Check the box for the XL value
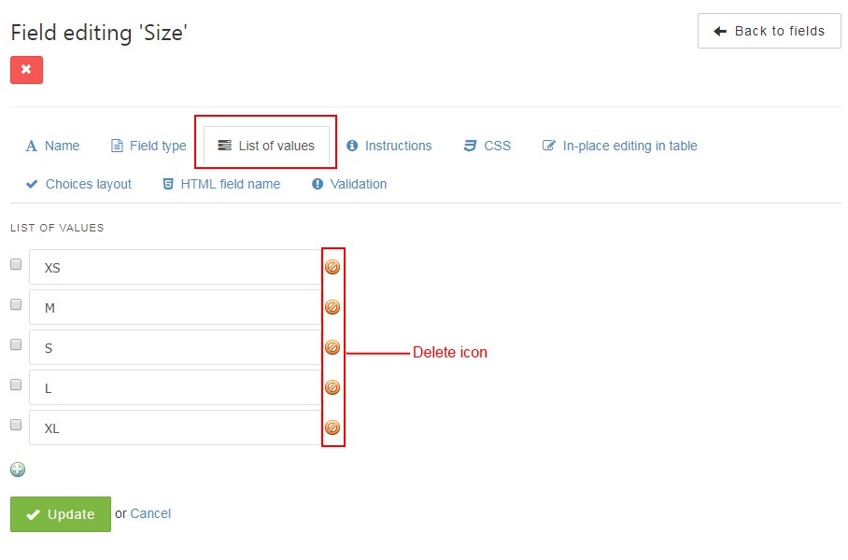 (16, 425)
